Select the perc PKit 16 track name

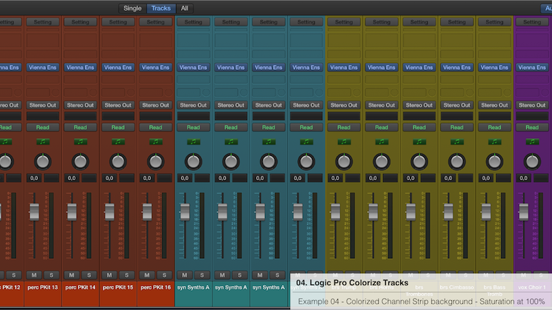click(156, 287)
